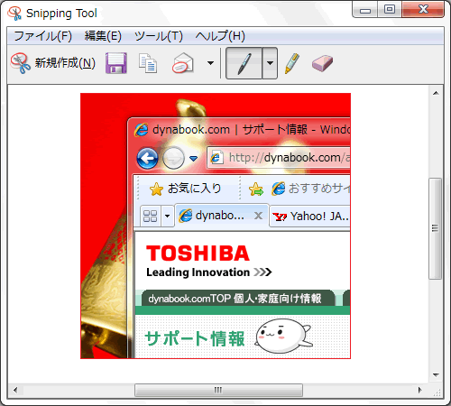
Task: Click the Snipping Tool scissors title icon
Action: [14, 14]
